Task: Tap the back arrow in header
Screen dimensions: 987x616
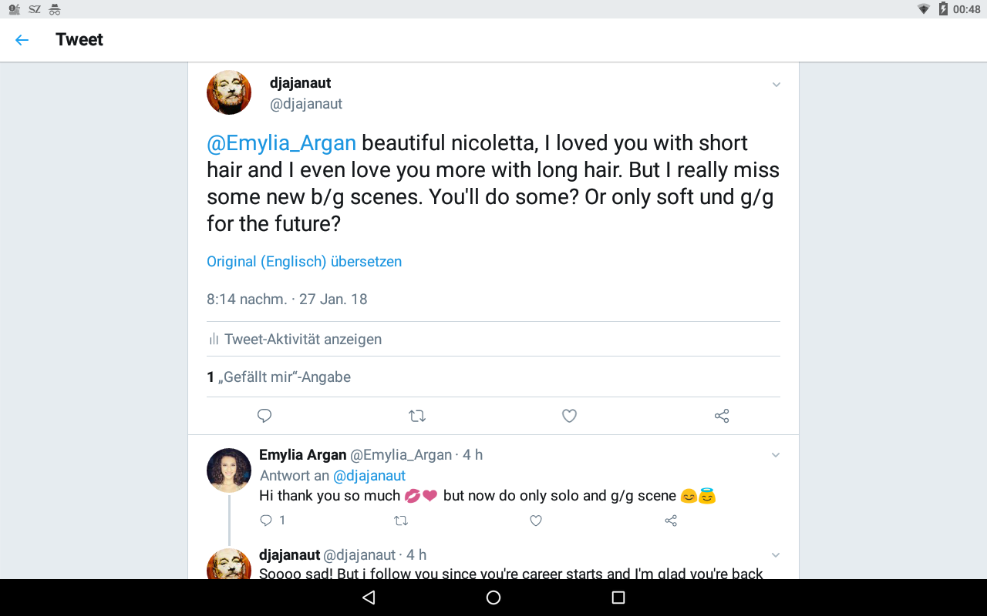Action: 22,40
